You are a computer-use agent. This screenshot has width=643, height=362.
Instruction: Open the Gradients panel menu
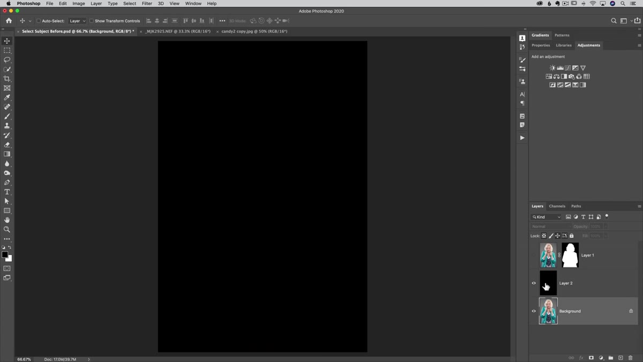(x=639, y=35)
